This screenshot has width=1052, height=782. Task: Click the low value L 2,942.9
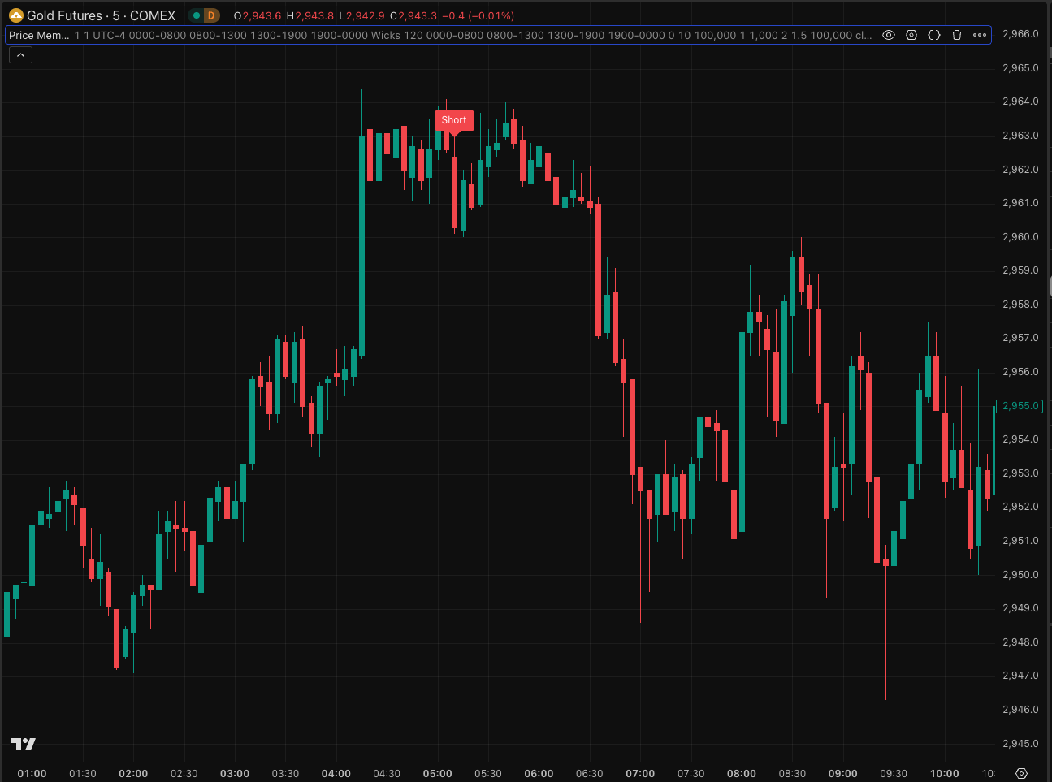point(361,15)
